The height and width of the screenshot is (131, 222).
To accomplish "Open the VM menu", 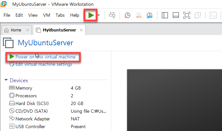I will click(46, 15).
